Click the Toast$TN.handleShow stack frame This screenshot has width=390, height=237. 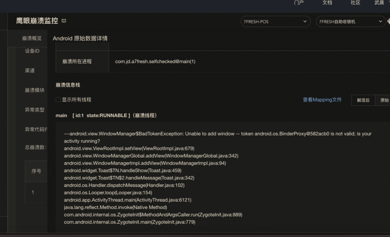click(123, 171)
